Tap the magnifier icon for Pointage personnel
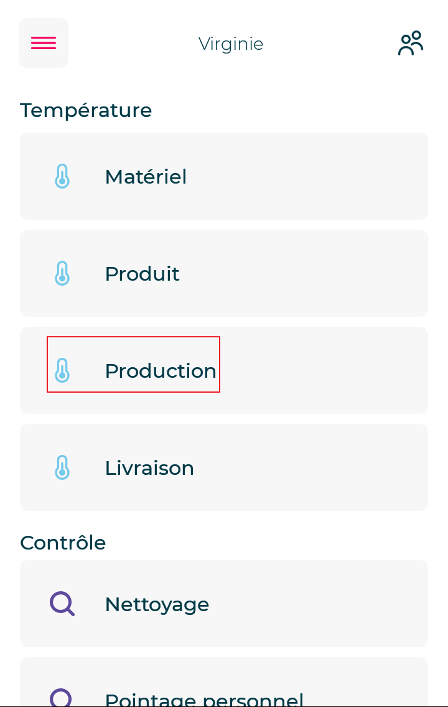The height and width of the screenshot is (707, 448). pos(62,697)
